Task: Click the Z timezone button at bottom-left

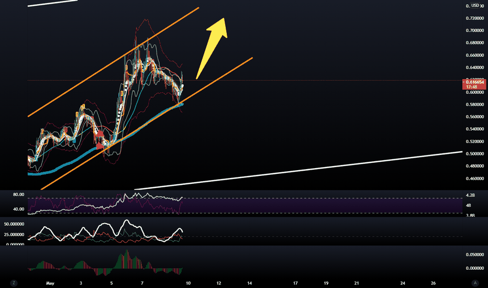Action: 14,283
